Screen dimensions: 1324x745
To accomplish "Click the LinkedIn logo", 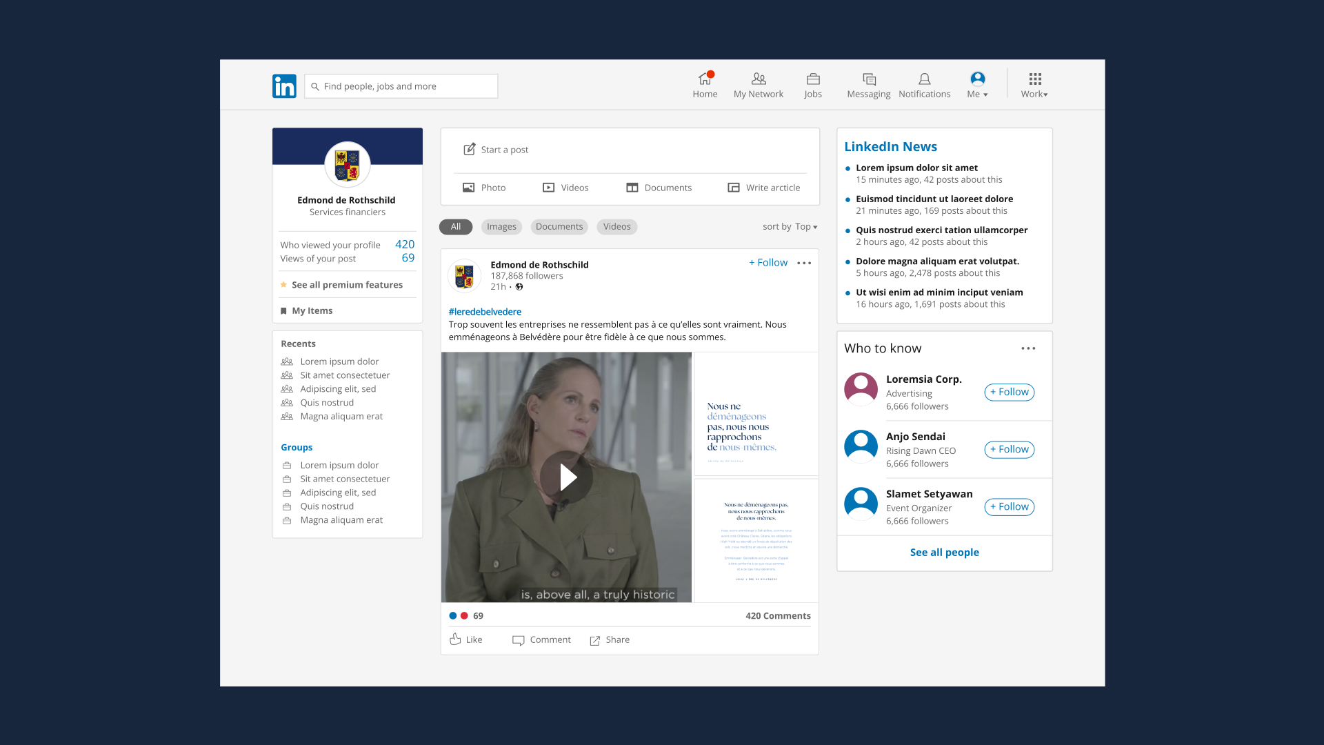I will tap(284, 86).
